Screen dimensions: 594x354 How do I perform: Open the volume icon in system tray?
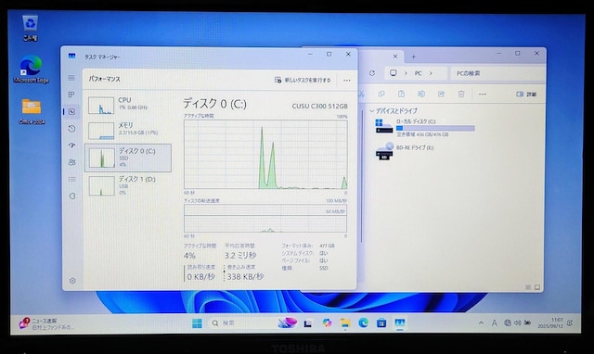(518, 323)
